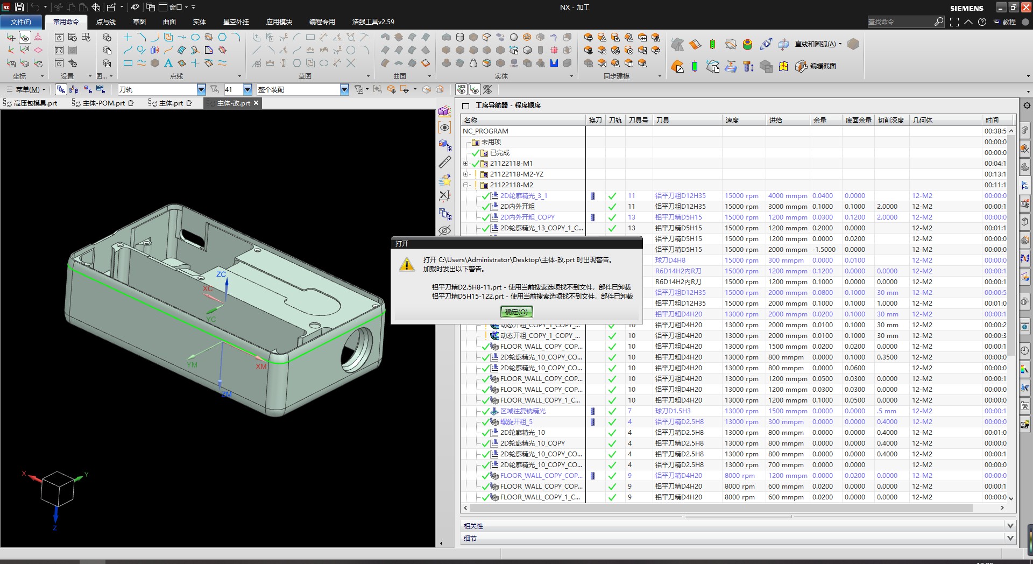Switch to the 主体-POM.prt document tab
The height and width of the screenshot is (564, 1033).
pyautogui.click(x=103, y=103)
